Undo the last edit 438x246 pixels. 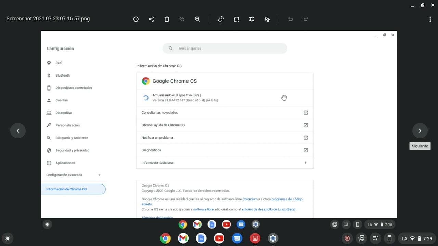pyautogui.click(x=291, y=19)
